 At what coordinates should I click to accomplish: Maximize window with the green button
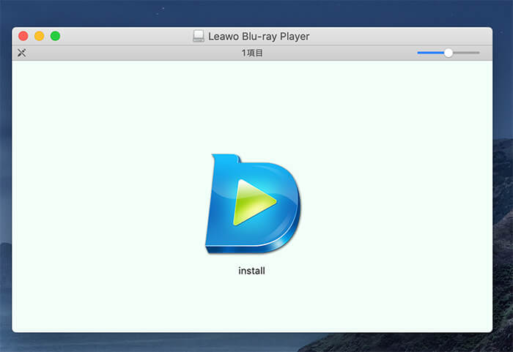click(55, 36)
